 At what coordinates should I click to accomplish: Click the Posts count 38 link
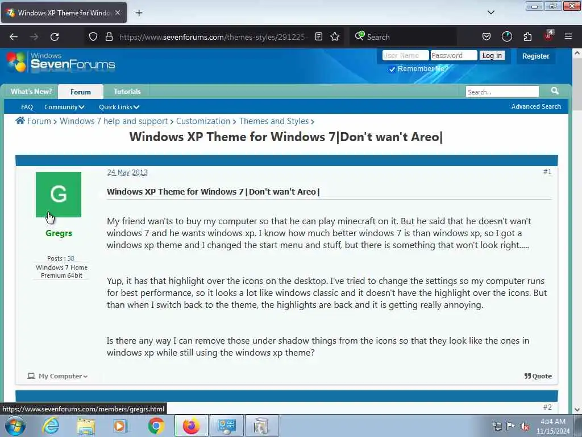pos(71,258)
